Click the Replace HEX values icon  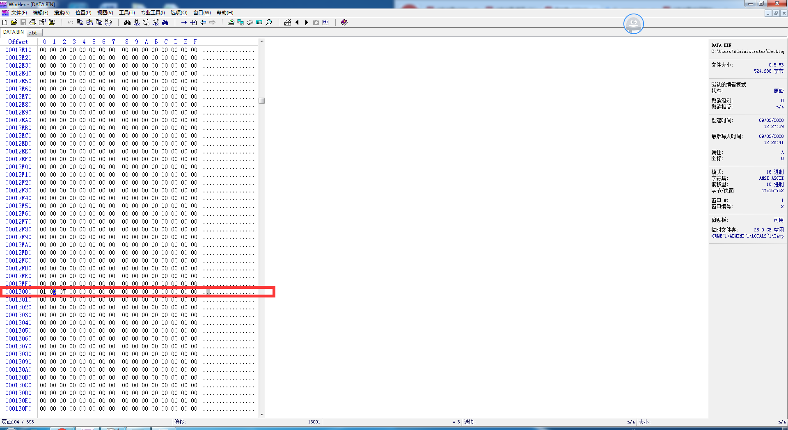click(156, 23)
